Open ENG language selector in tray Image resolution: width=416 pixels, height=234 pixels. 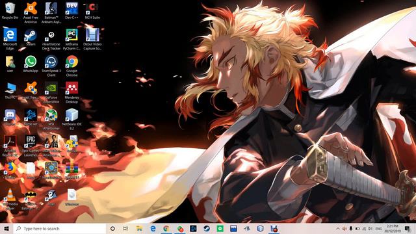[378, 228]
